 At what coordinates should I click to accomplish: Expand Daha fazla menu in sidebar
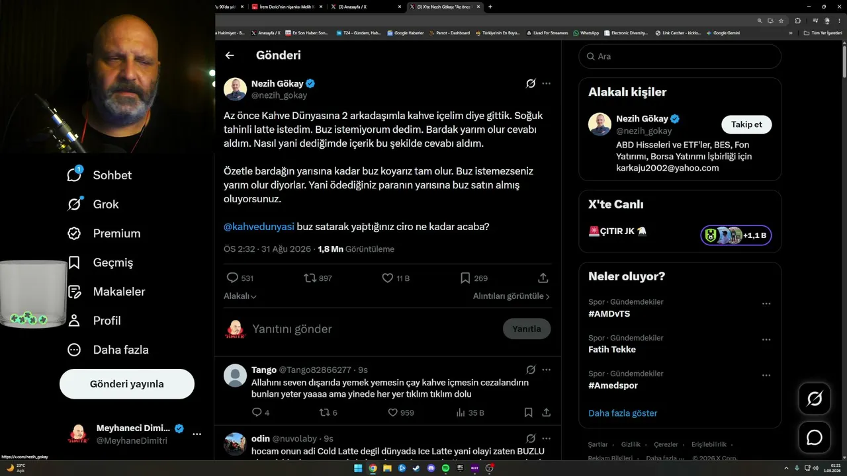[x=108, y=350]
